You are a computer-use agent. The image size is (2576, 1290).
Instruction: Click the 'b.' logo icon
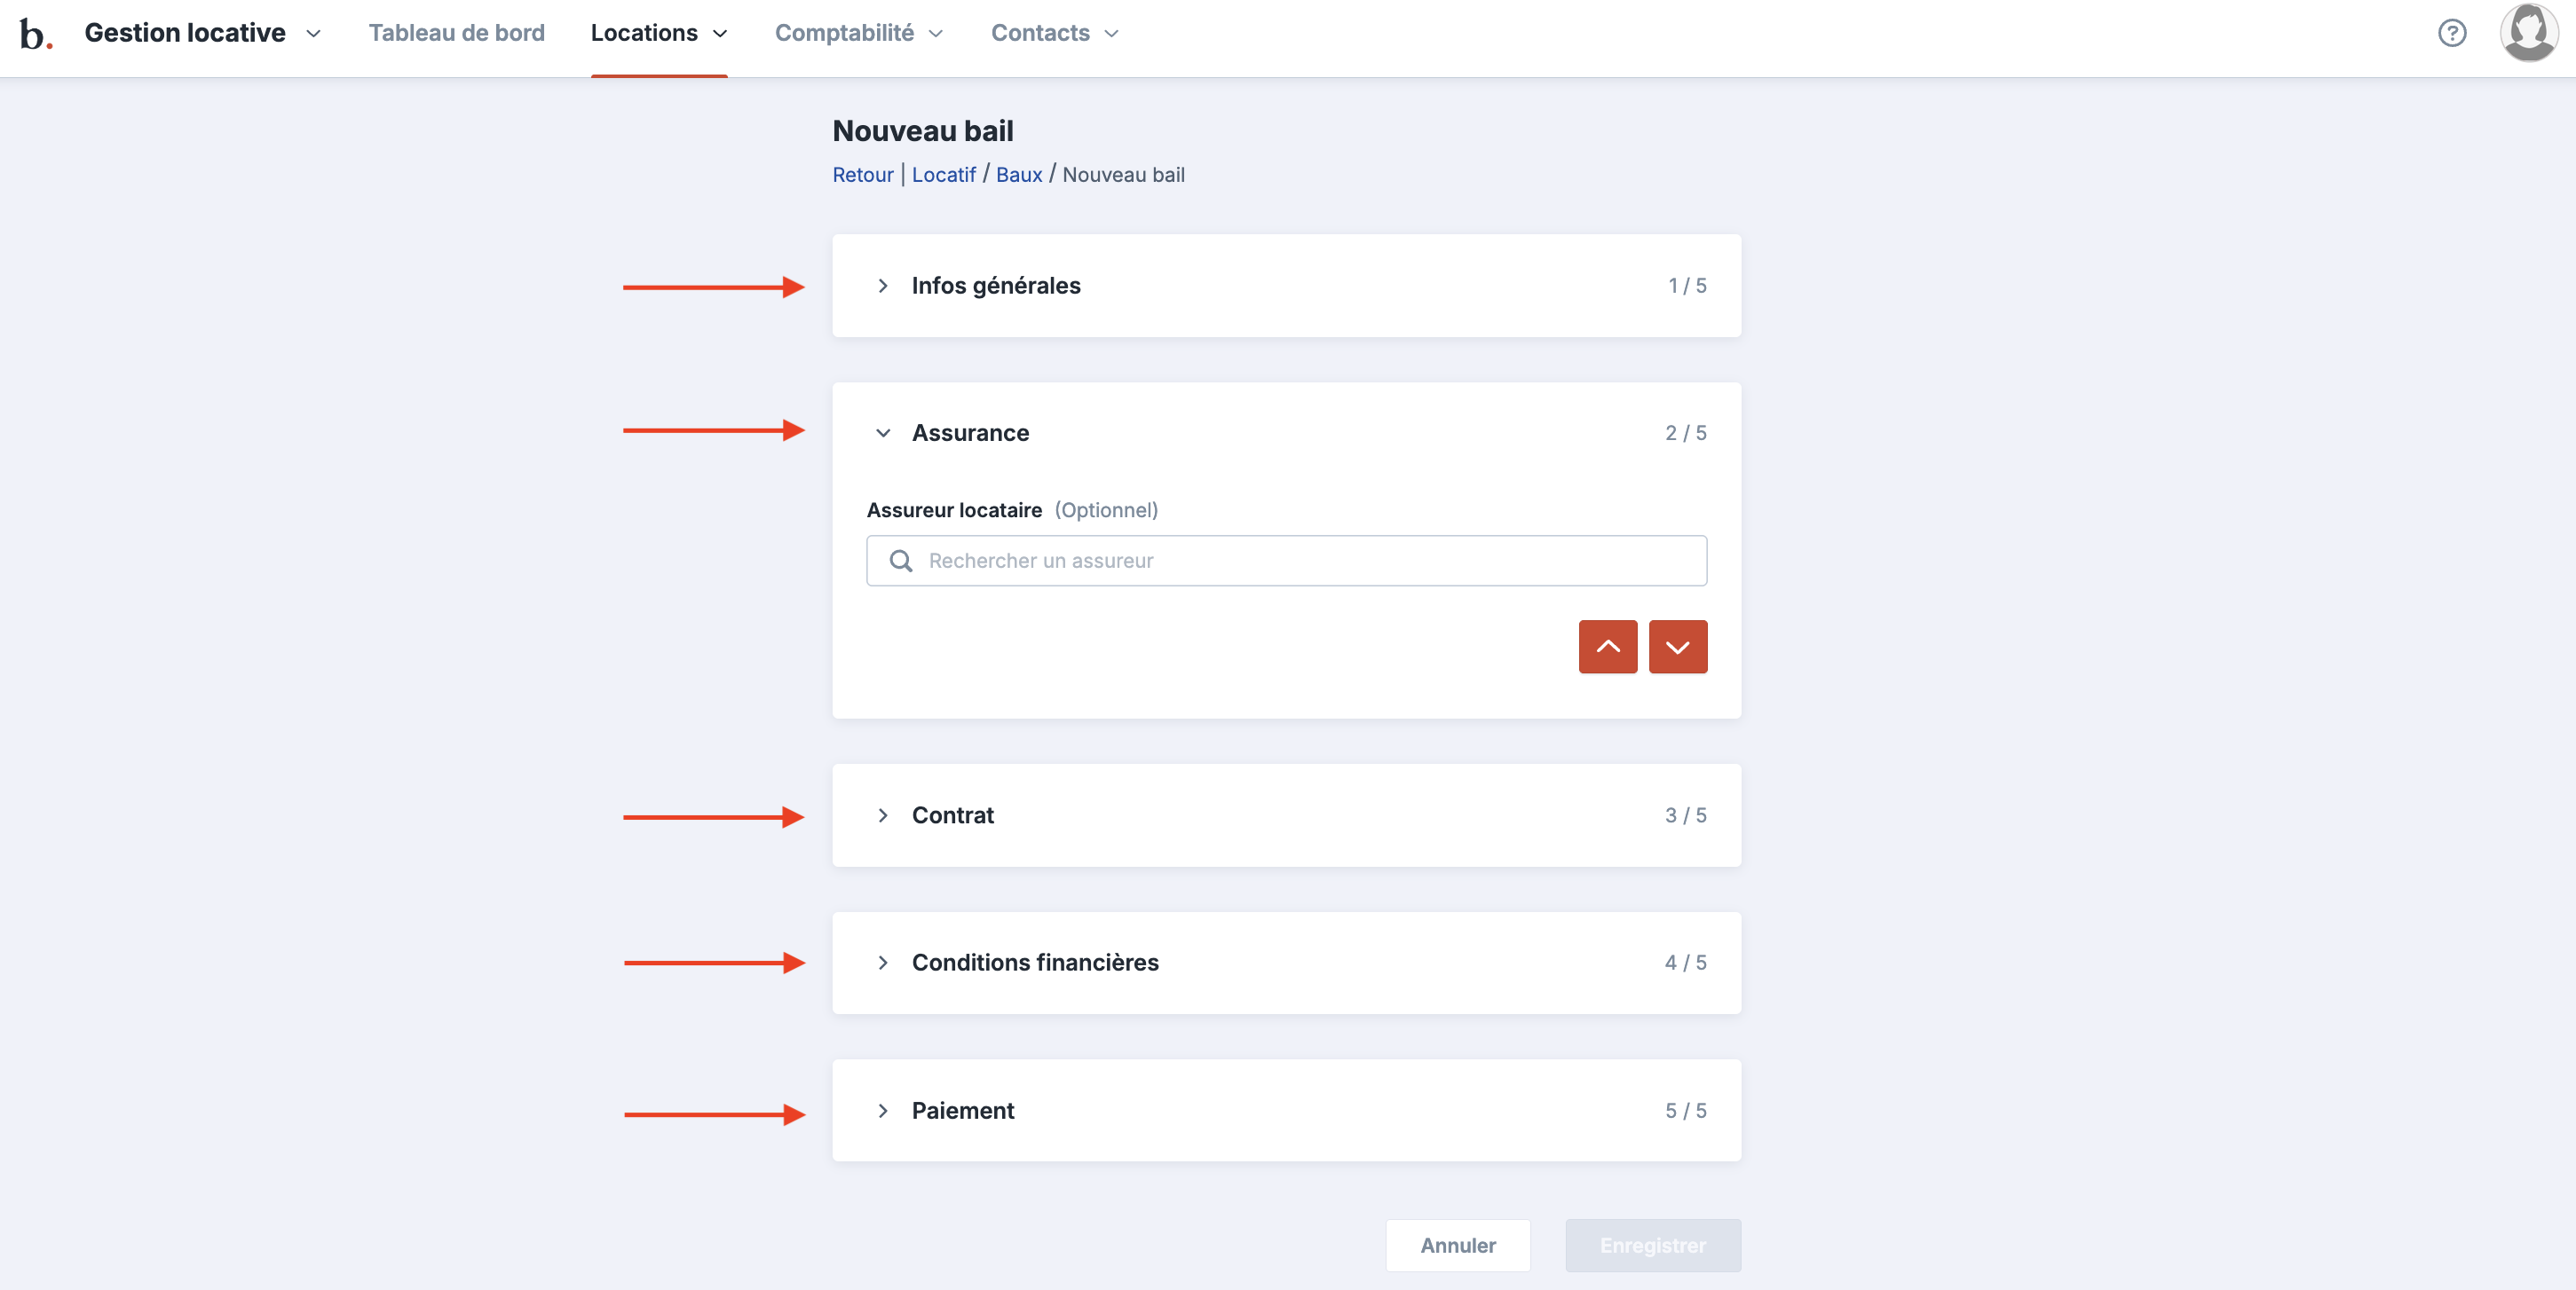(x=35, y=34)
